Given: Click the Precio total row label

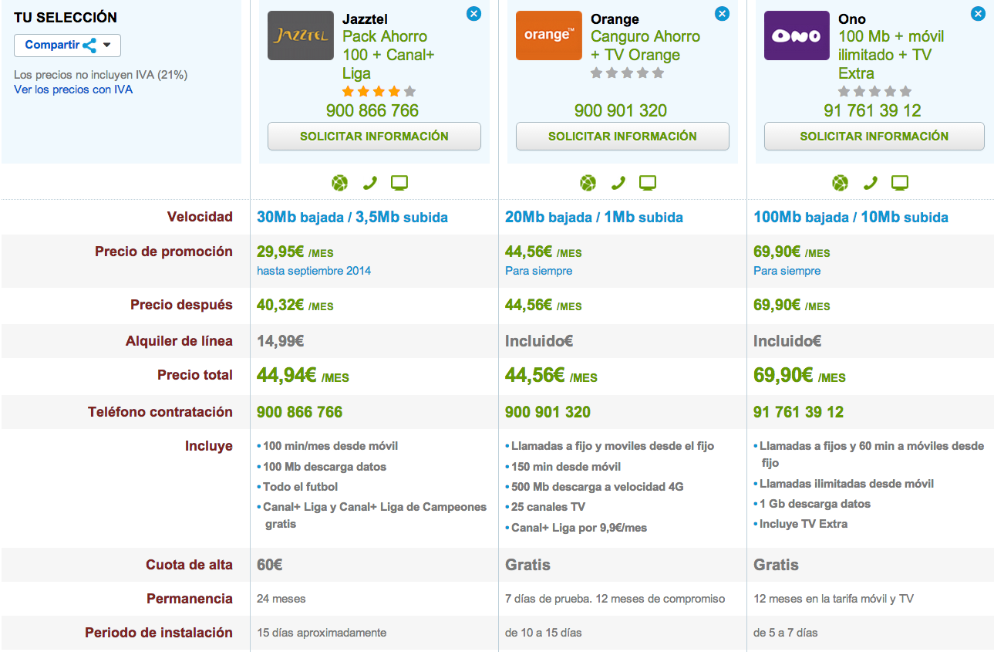Looking at the screenshot, I should pos(195,375).
